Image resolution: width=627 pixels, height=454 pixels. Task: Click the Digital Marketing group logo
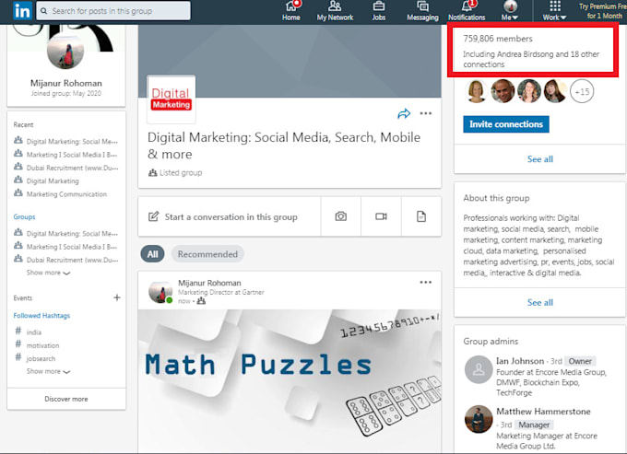172,99
